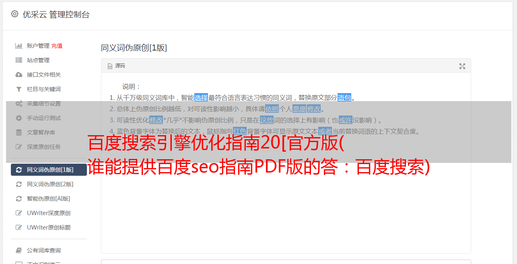The image size is (517, 264).
Task: Go to UWriter原创标题 page
Action: point(49,227)
